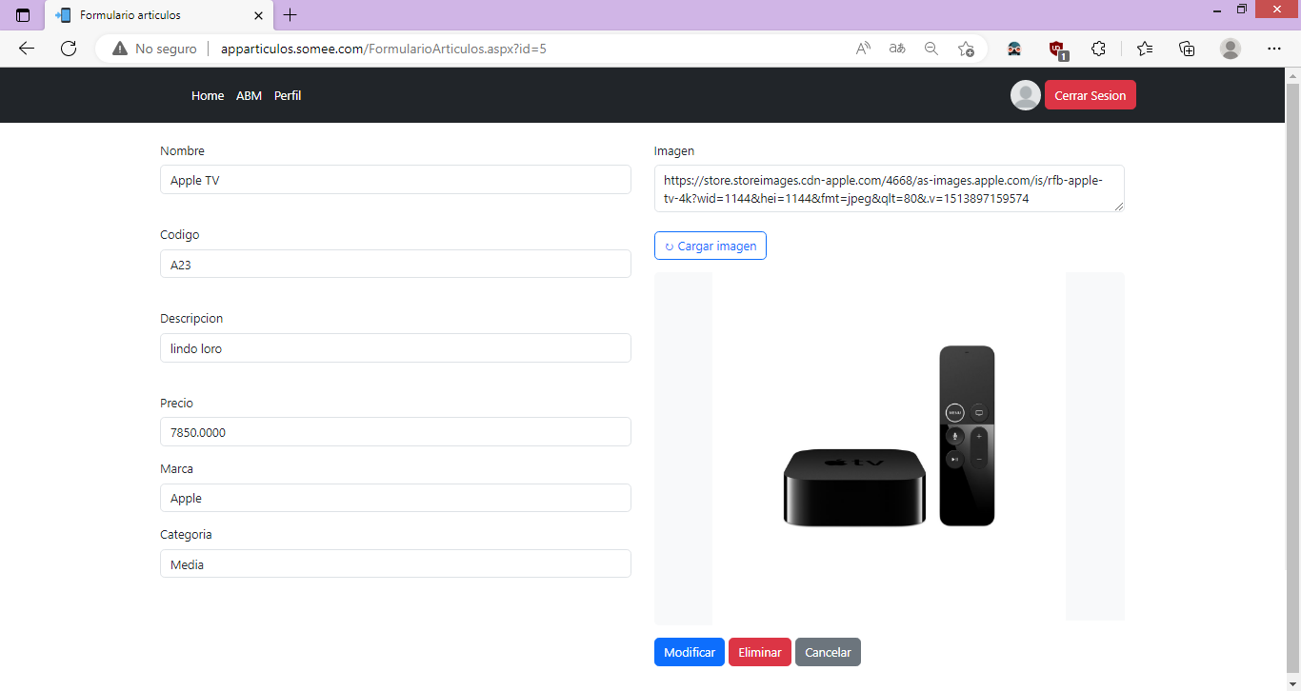This screenshot has width=1301, height=691.
Task: Click the Cerrar Sesion button
Action: [1091, 95]
